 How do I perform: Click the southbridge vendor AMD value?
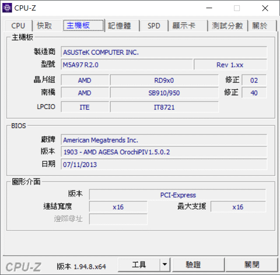click(85, 93)
